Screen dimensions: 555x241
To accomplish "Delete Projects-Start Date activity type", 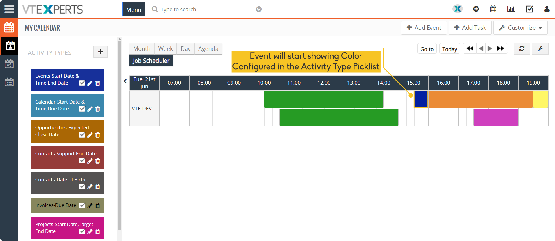I will pos(98,231).
